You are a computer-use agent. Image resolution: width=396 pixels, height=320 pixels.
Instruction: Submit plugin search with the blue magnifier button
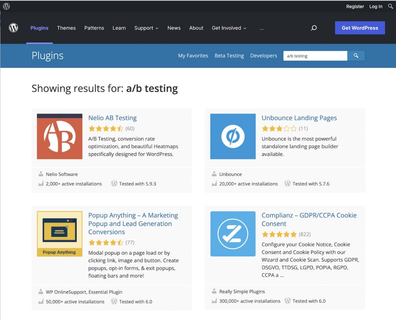(356, 56)
